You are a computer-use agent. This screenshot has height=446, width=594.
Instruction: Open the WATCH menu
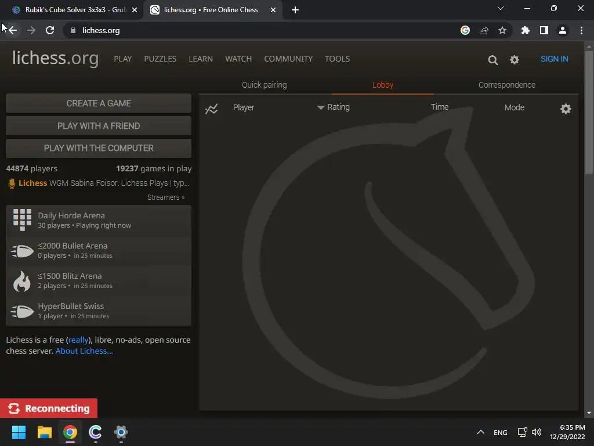click(238, 59)
